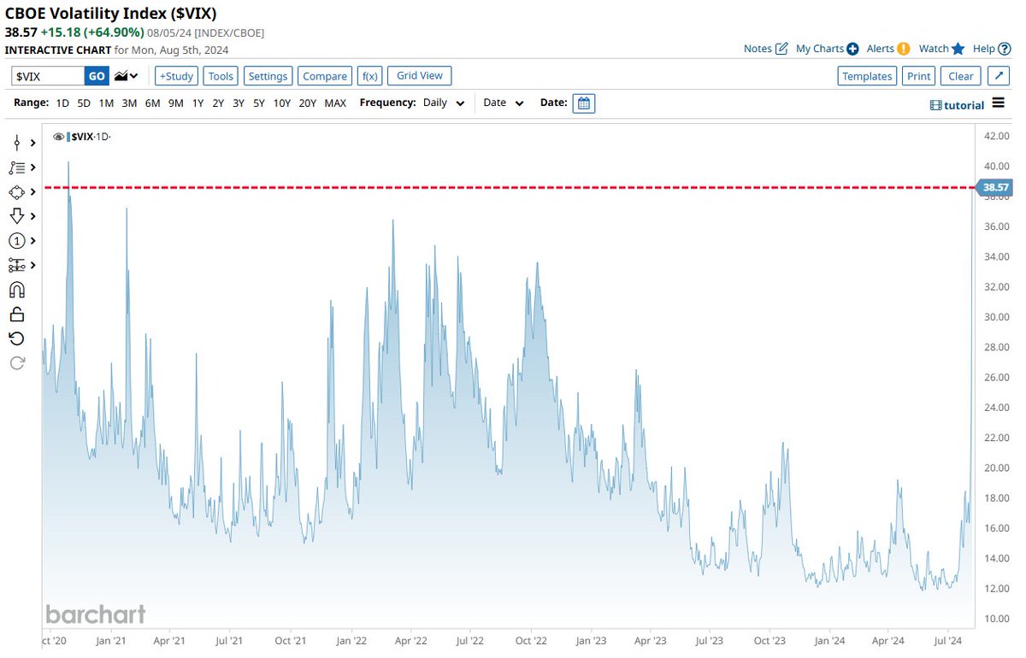Select the 2Y range
This screenshot has height=658, width=1026.
(218, 103)
